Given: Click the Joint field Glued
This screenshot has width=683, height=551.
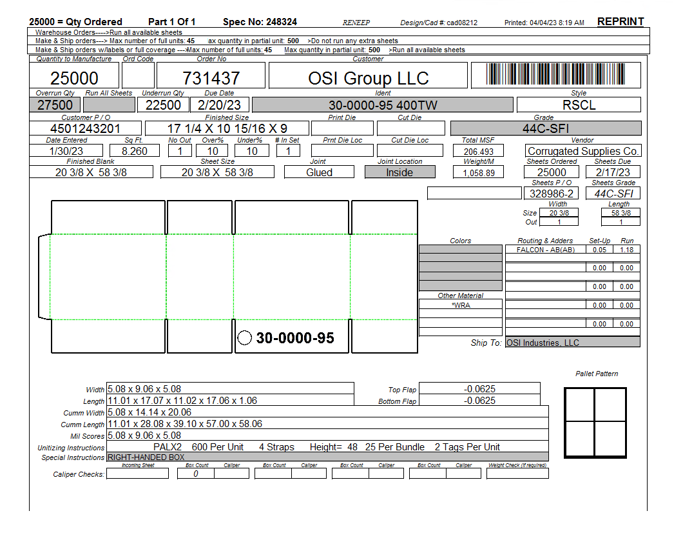Looking at the screenshot, I should point(320,172).
